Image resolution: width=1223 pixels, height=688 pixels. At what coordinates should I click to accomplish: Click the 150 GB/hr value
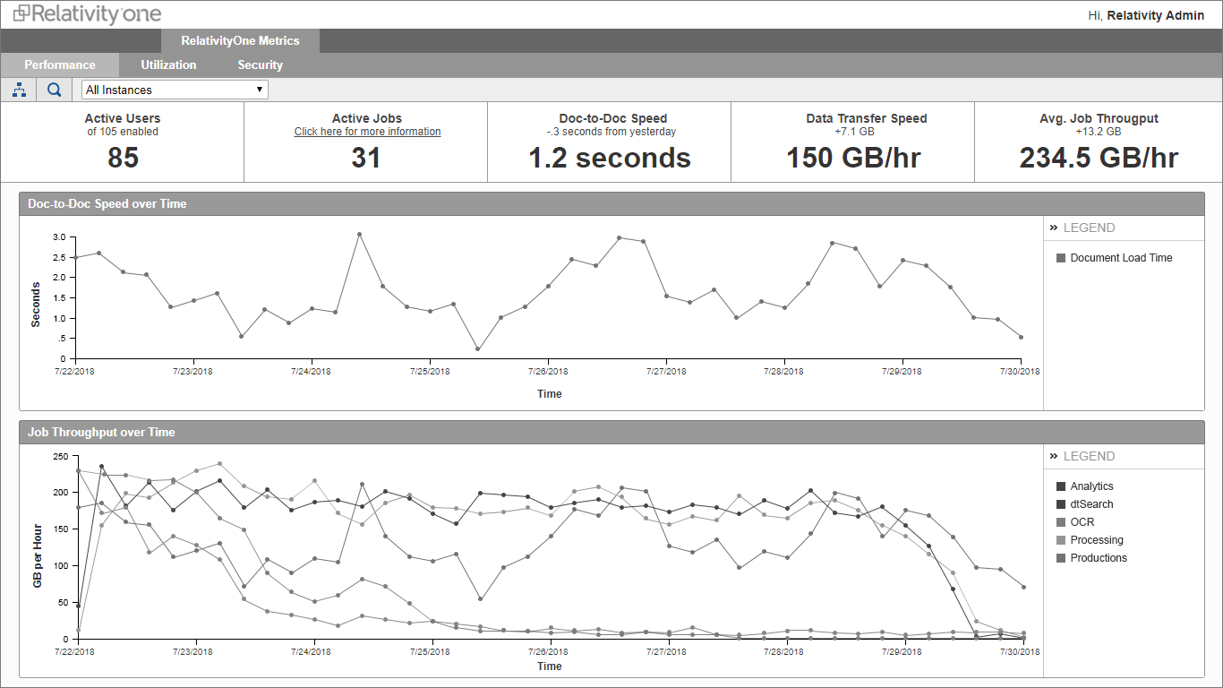(853, 158)
